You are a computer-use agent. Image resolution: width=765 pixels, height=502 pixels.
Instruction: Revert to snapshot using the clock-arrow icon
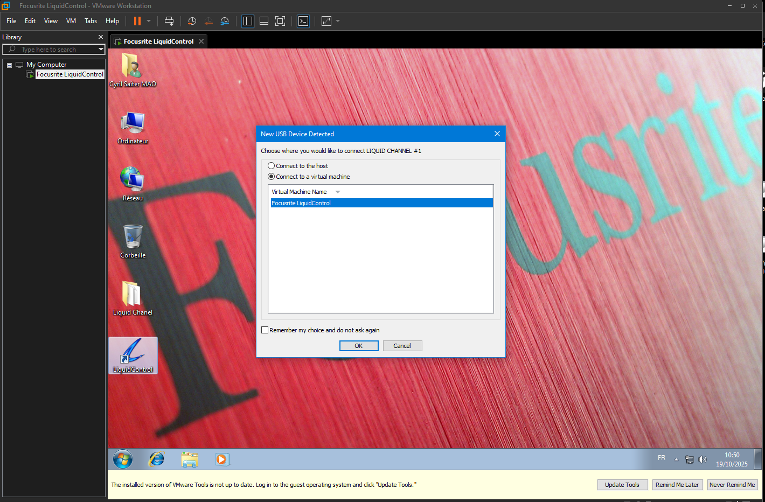click(208, 21)
